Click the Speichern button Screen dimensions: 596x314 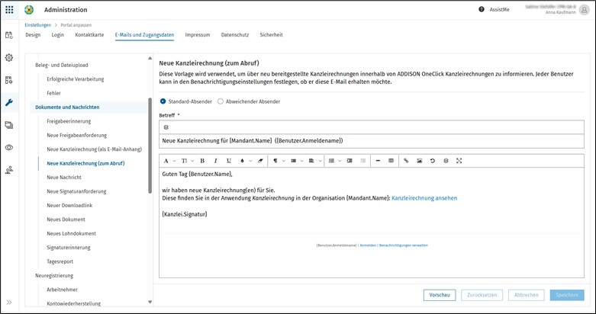(567, 295)
